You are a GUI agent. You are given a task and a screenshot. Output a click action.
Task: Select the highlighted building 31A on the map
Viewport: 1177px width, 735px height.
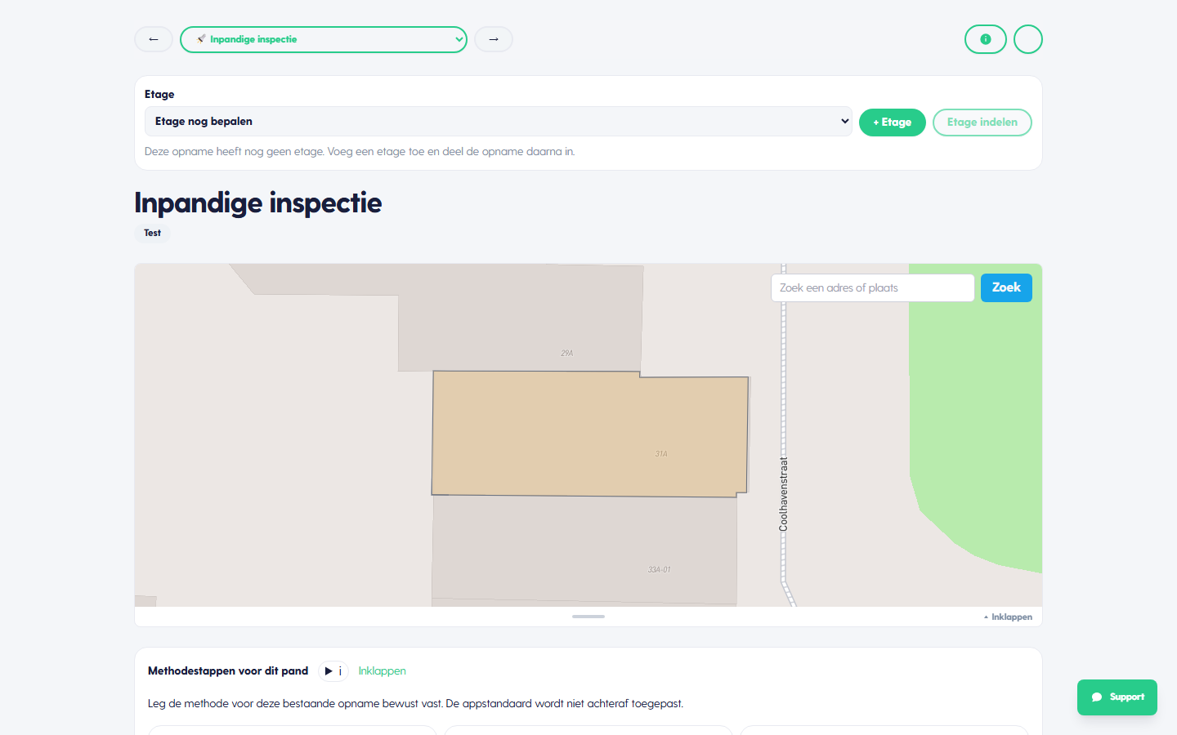[x=588, y=434]
